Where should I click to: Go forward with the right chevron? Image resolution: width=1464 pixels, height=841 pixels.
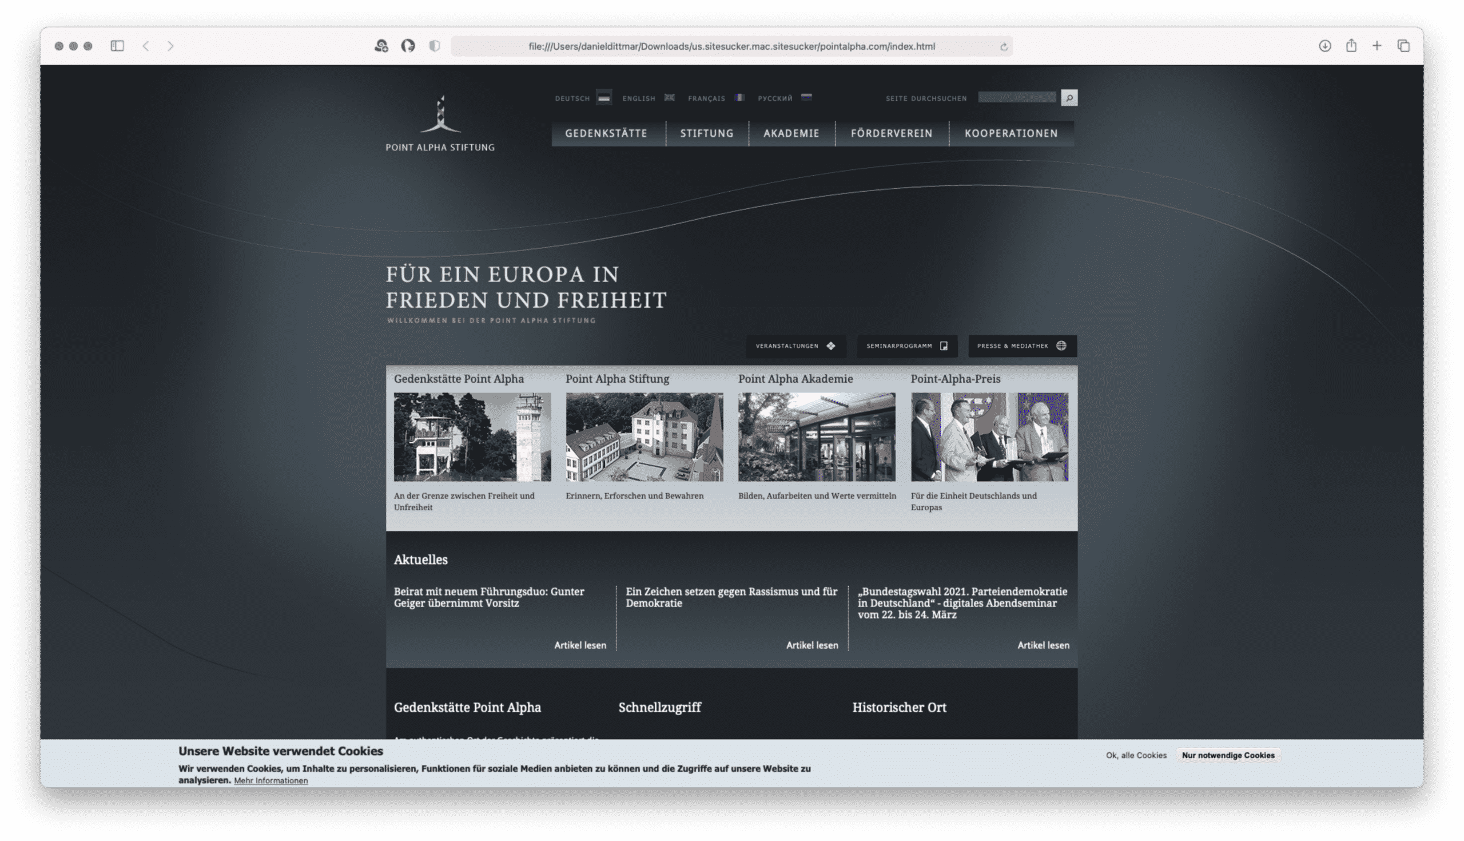click(170, 46)
